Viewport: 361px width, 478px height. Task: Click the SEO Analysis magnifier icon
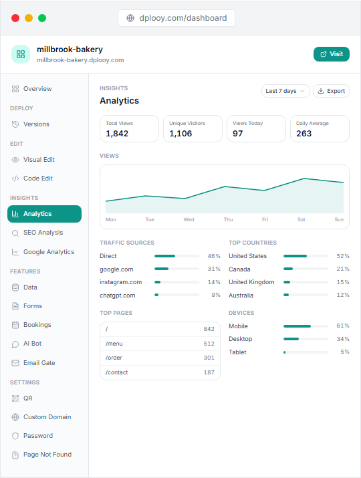point(15,233)
